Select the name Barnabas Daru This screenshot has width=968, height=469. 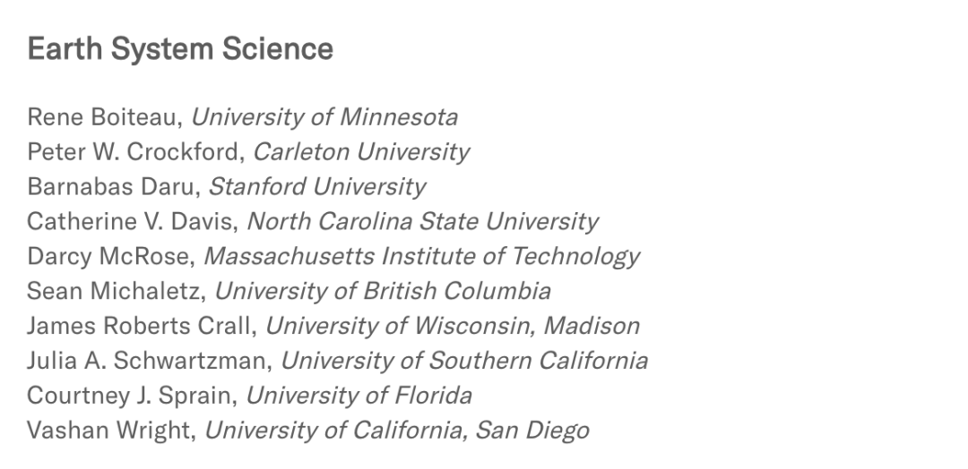coord(110,186)
